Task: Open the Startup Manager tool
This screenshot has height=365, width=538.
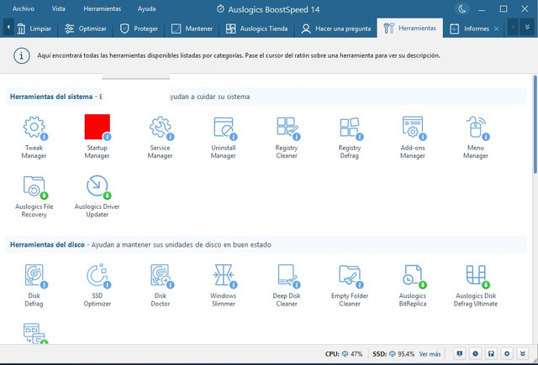Action: point(98,138)
